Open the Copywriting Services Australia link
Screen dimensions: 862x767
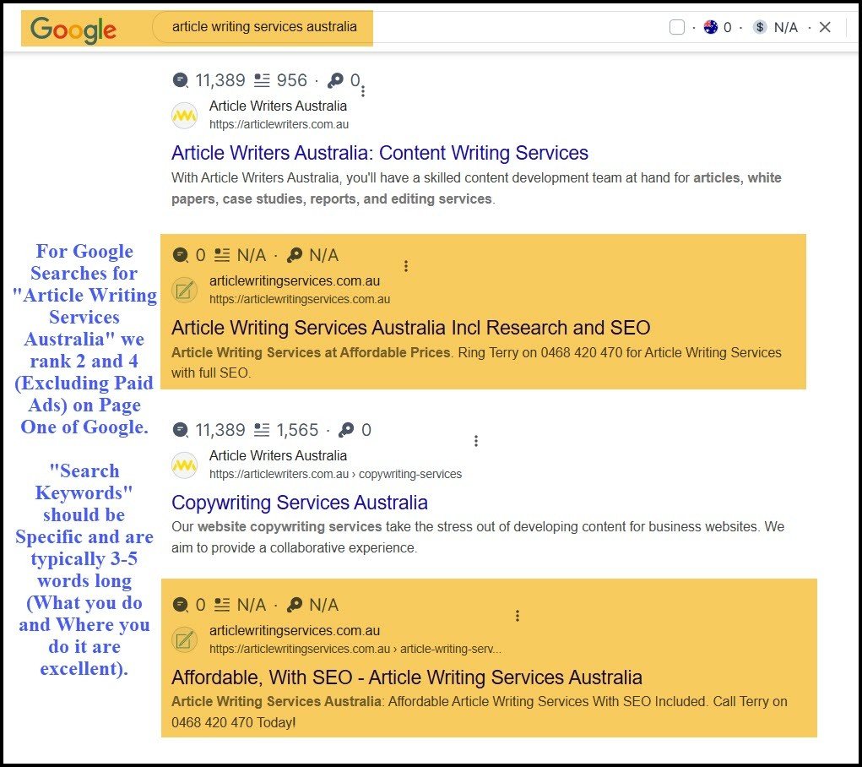point(300,503)
